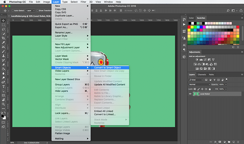Switch to the Channels tab
This screenshot has width=244, height=144.
pos(202,74)
